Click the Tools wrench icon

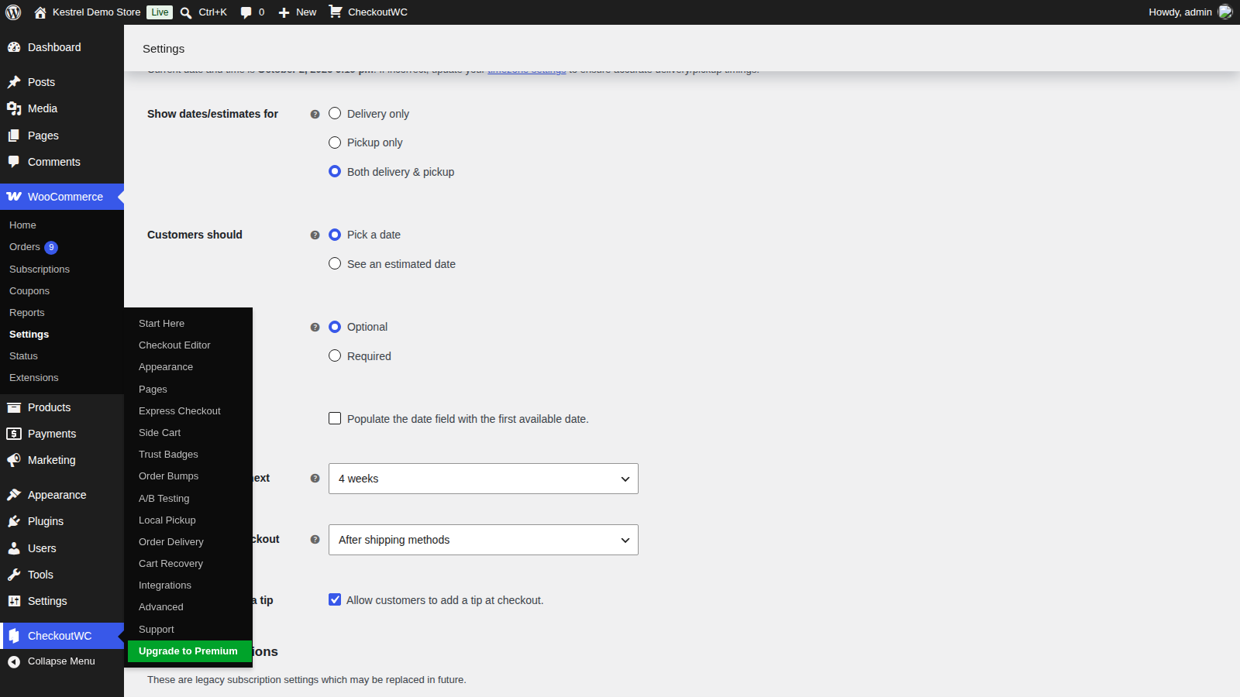[x=14, y=575]
